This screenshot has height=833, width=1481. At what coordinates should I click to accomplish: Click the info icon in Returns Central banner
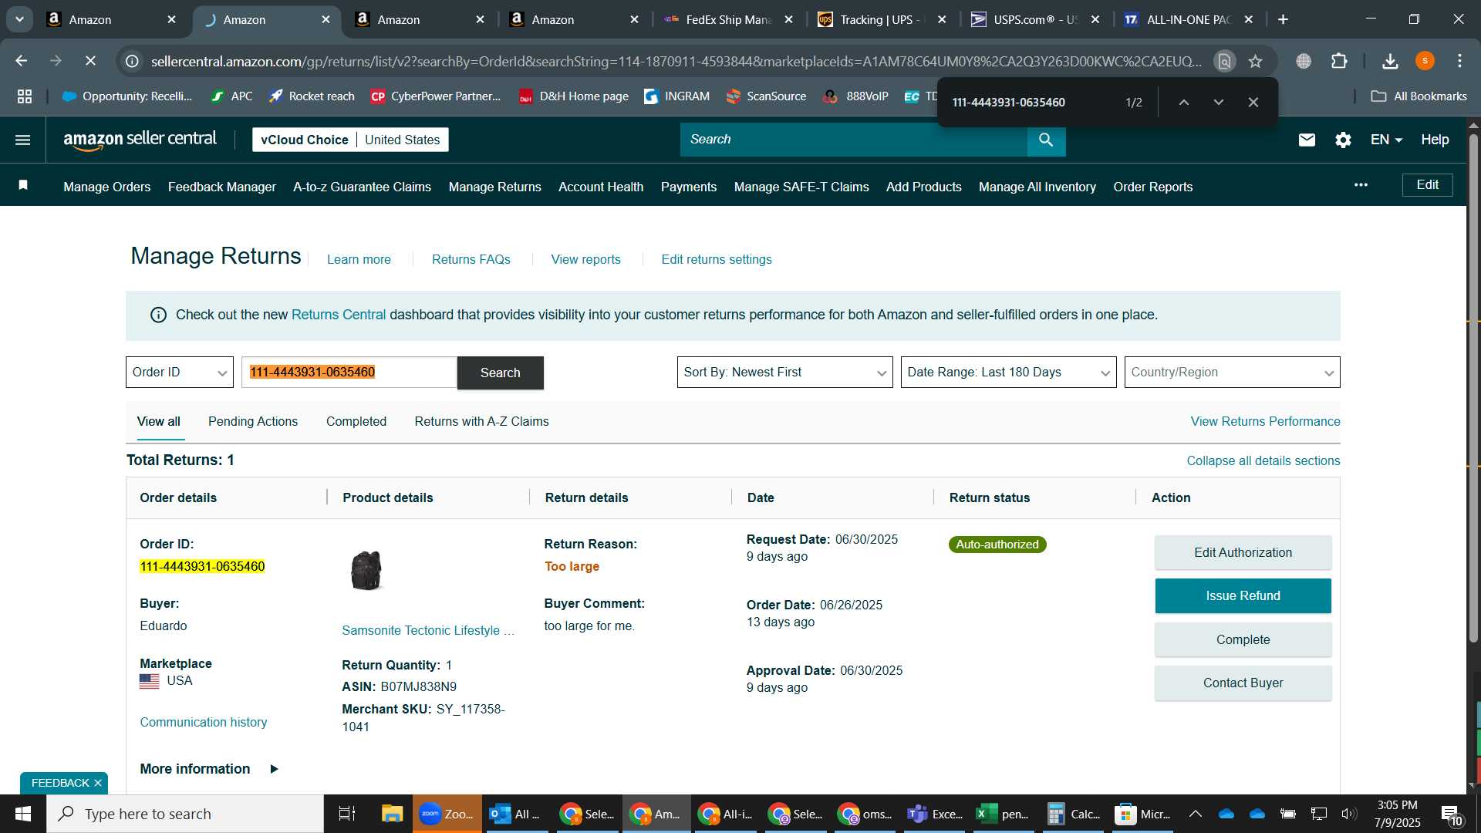158,315
